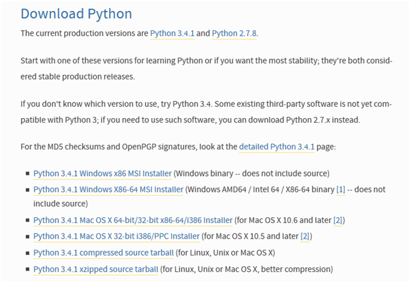Click the text "The current production versions are"

[x=84, y=33]
